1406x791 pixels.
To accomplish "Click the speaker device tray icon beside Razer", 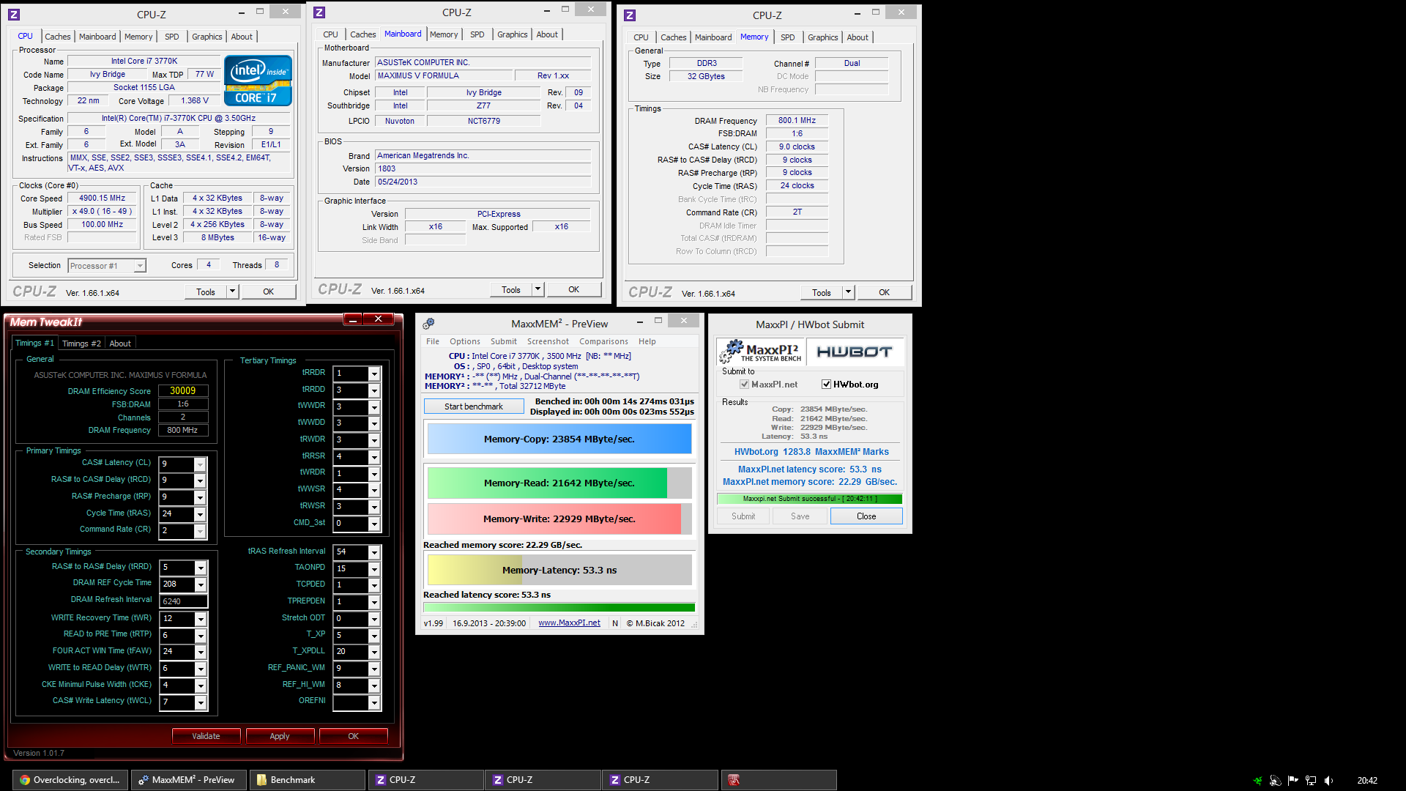I will (x=1275, y=780).
